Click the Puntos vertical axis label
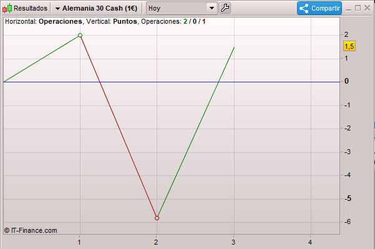 (x=125, y=21)
